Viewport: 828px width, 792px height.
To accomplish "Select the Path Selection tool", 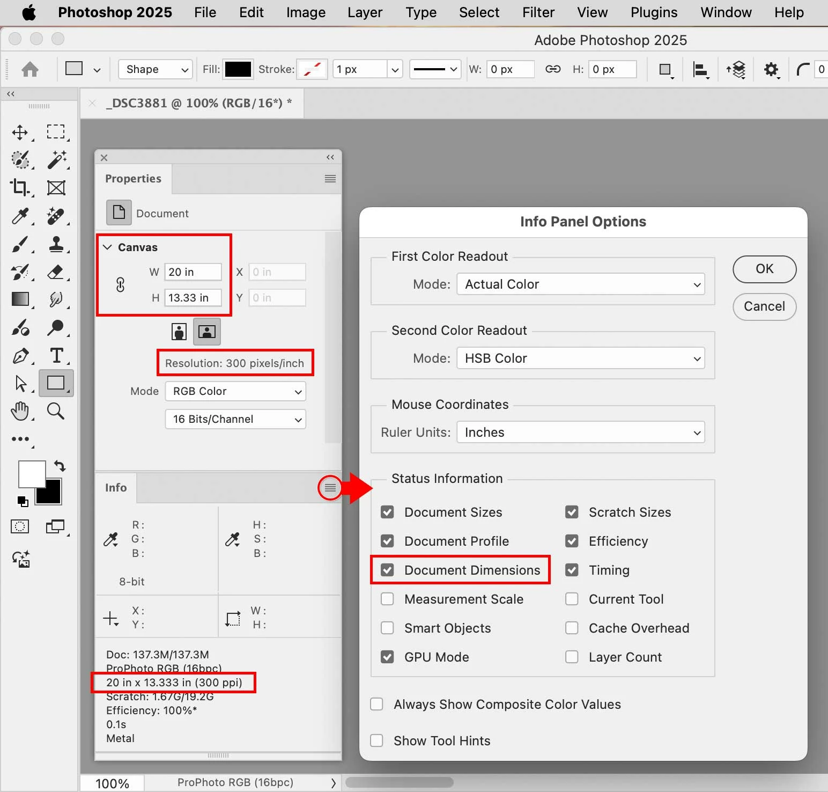I will pos(20,383).
